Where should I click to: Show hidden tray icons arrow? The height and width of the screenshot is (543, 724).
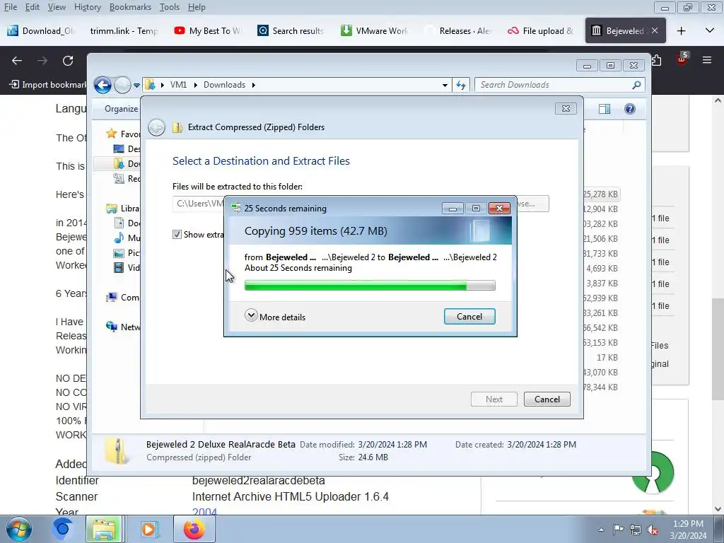pyautogui.click(x=601, y=530)
